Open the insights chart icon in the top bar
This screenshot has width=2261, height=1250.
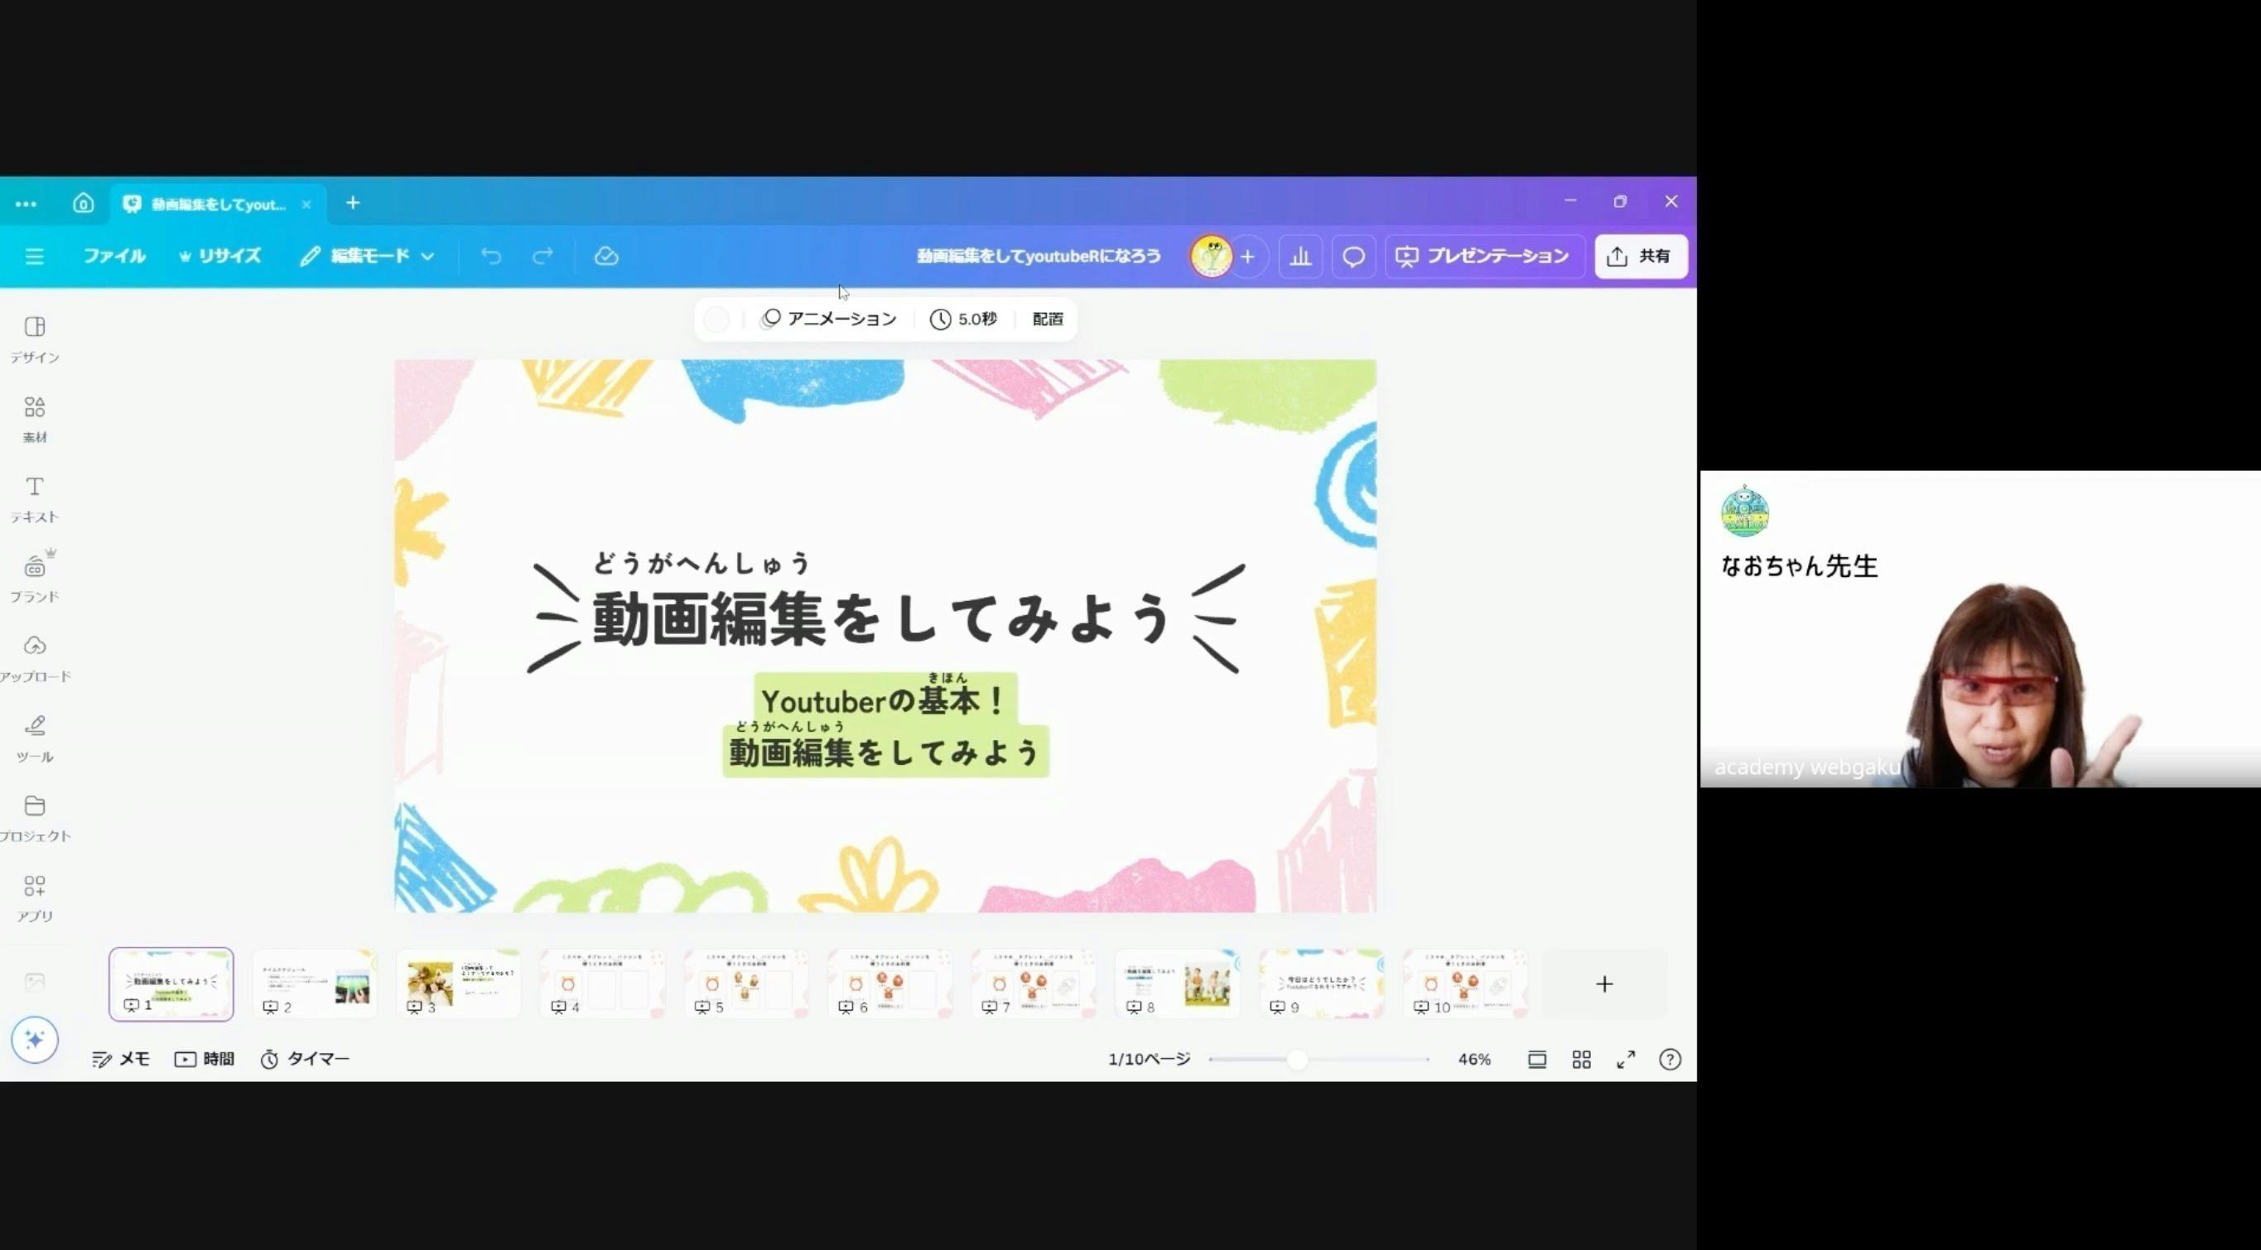(1301, 256)
